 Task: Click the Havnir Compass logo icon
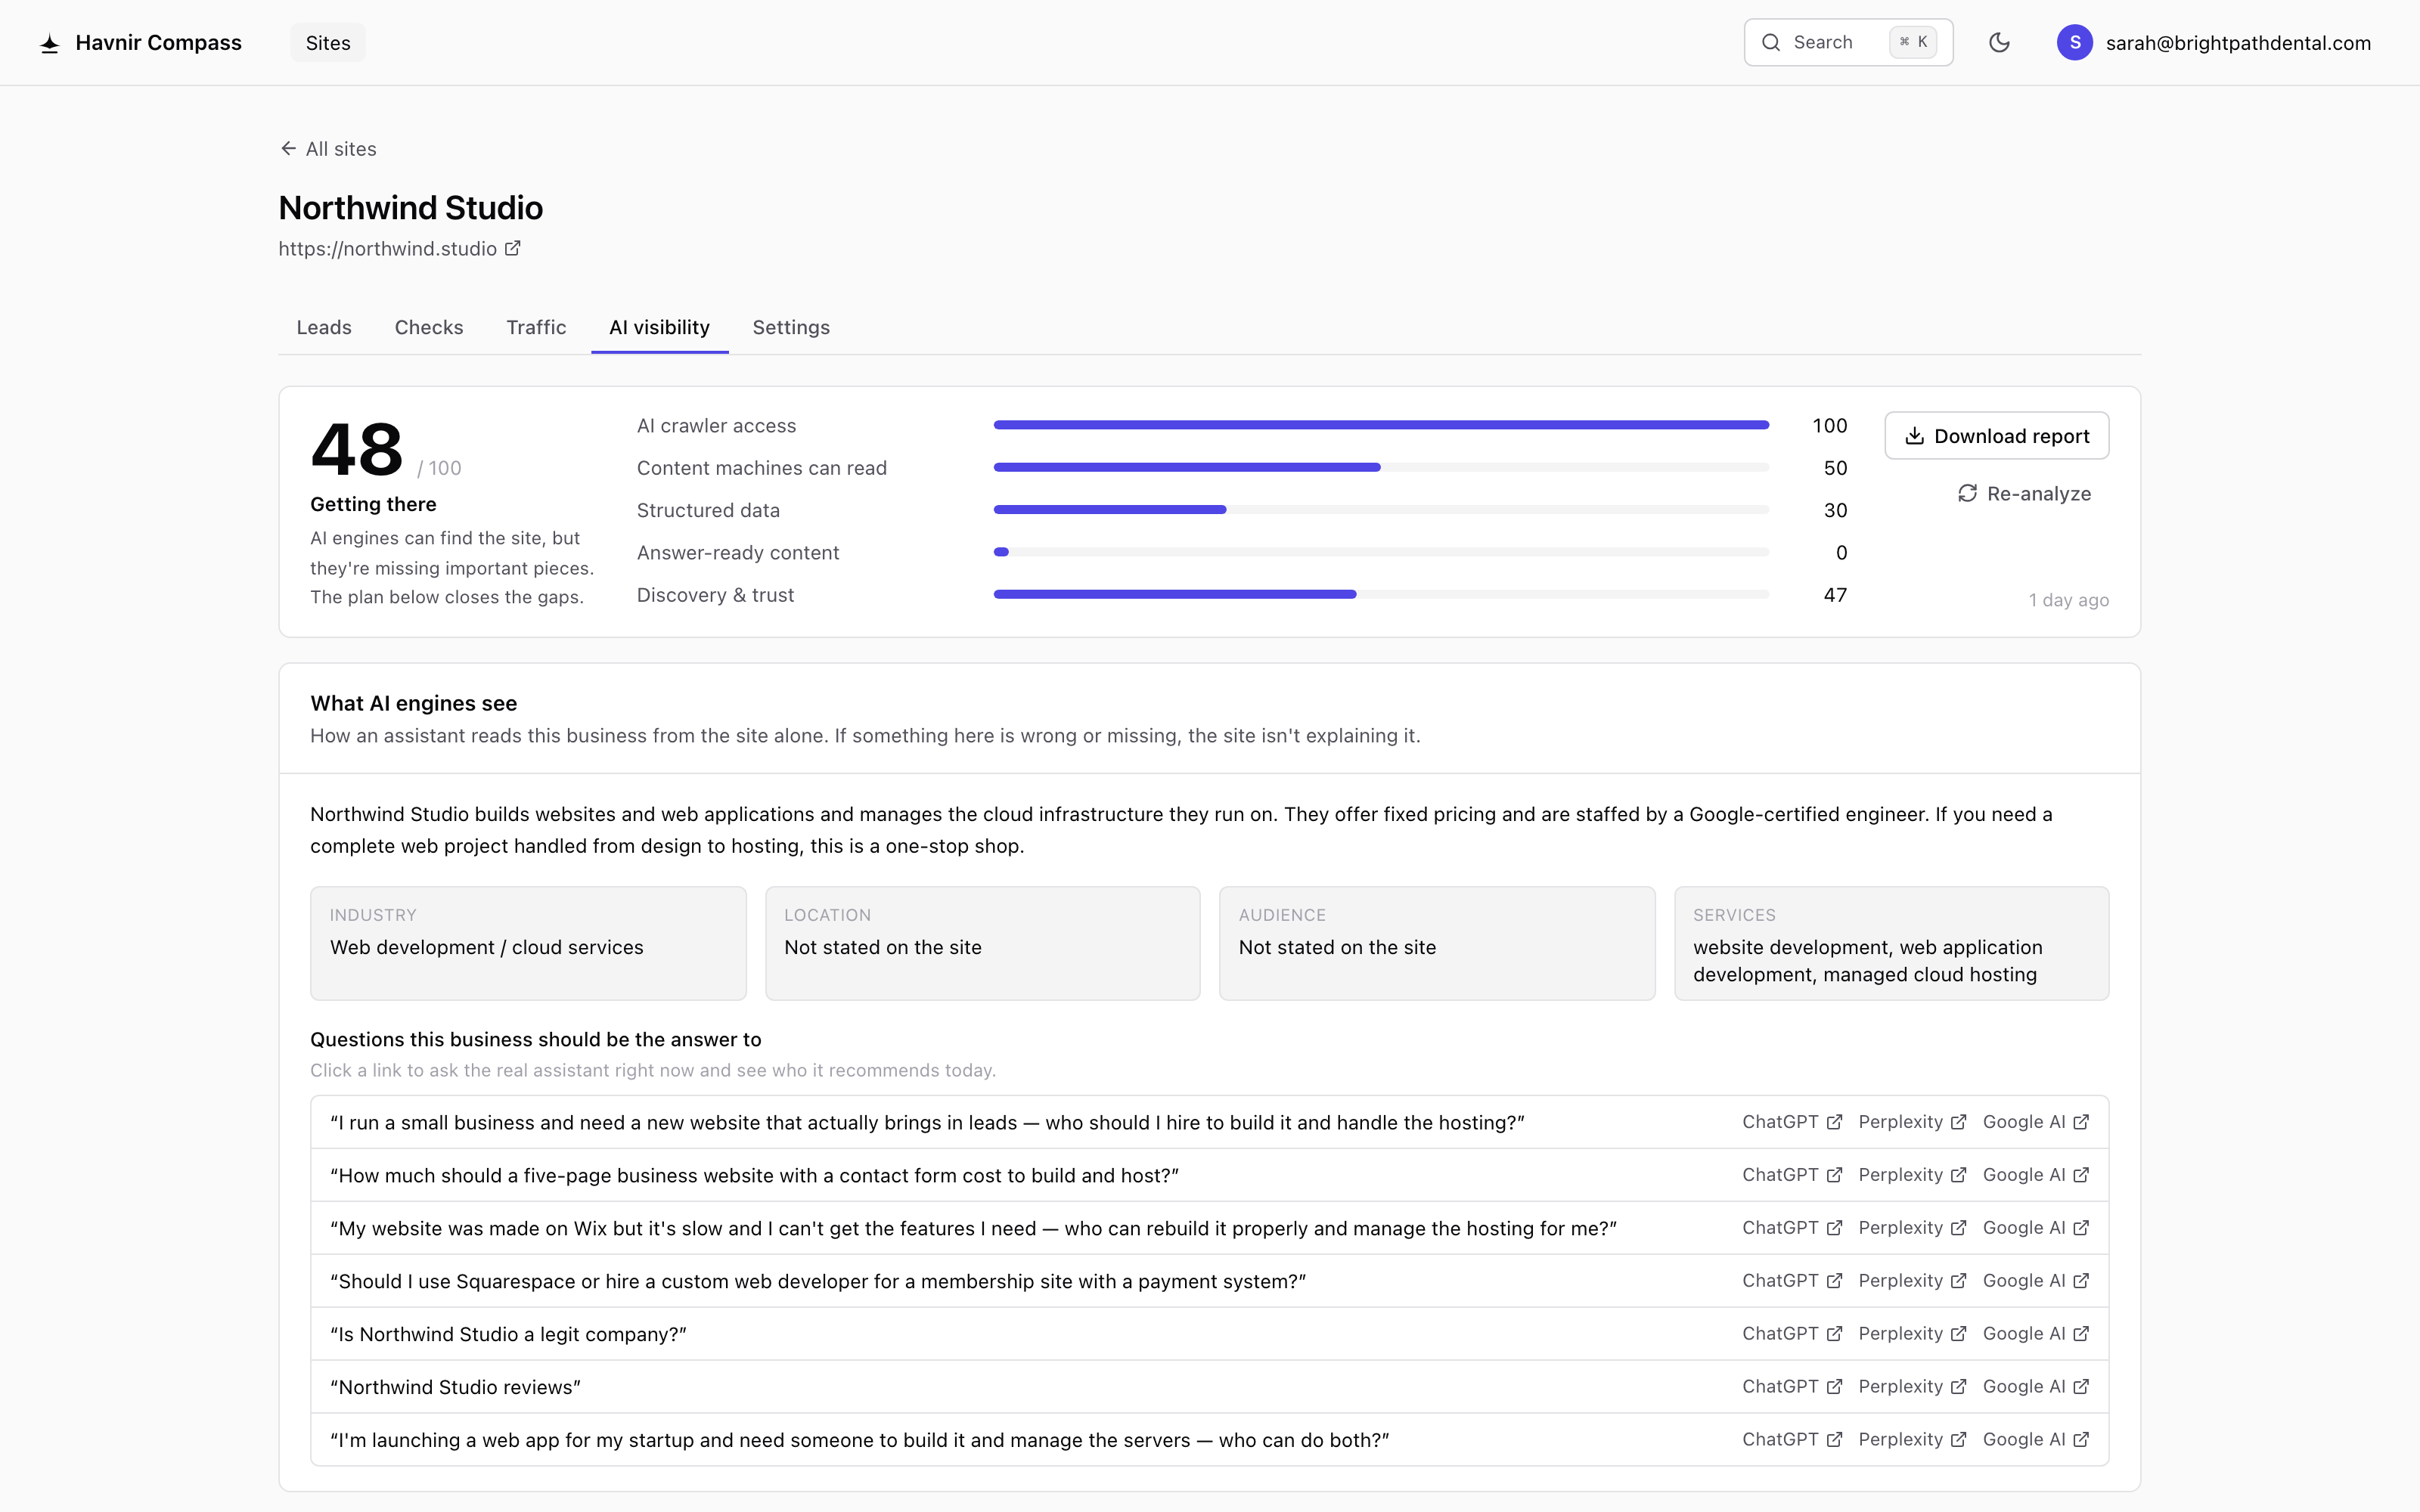[x=49, y=43]
